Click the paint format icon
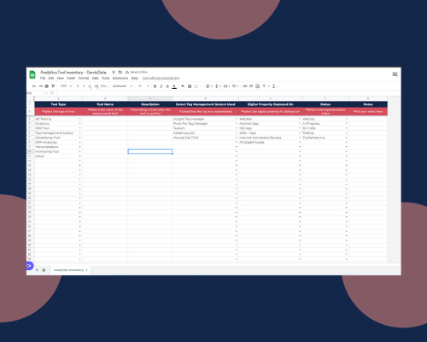The image size is (427, 342). coord(53,86)
